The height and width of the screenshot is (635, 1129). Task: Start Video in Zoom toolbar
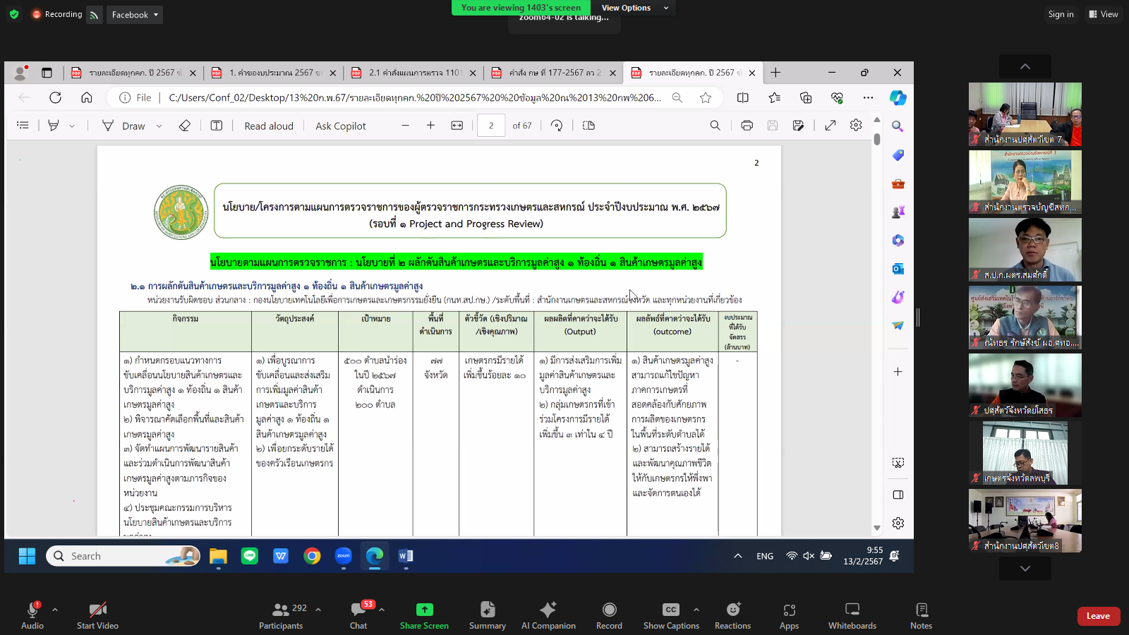coord(97,615)
